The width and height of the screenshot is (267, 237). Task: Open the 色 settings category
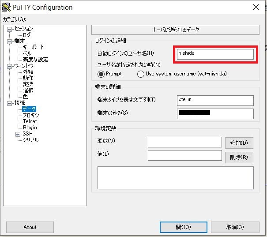tap(25, 97)
